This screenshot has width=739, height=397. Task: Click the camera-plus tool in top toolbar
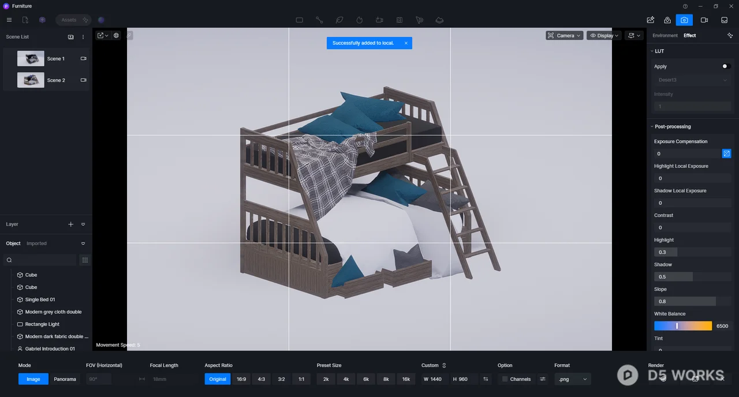pos(379,20)
